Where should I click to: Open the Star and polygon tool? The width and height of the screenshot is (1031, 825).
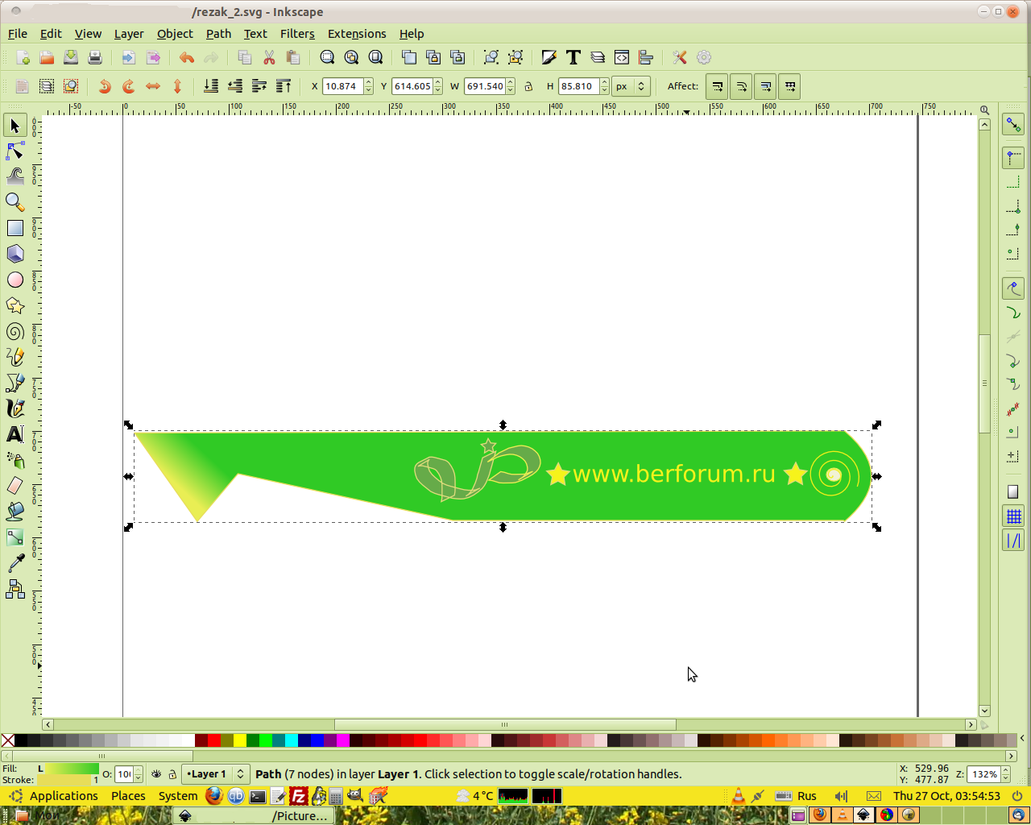(x=15, y=305)
